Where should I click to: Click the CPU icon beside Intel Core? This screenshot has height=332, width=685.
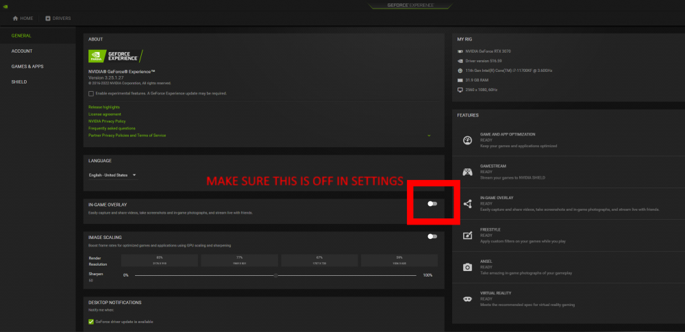pyautogui.click(x=460, y=71)
